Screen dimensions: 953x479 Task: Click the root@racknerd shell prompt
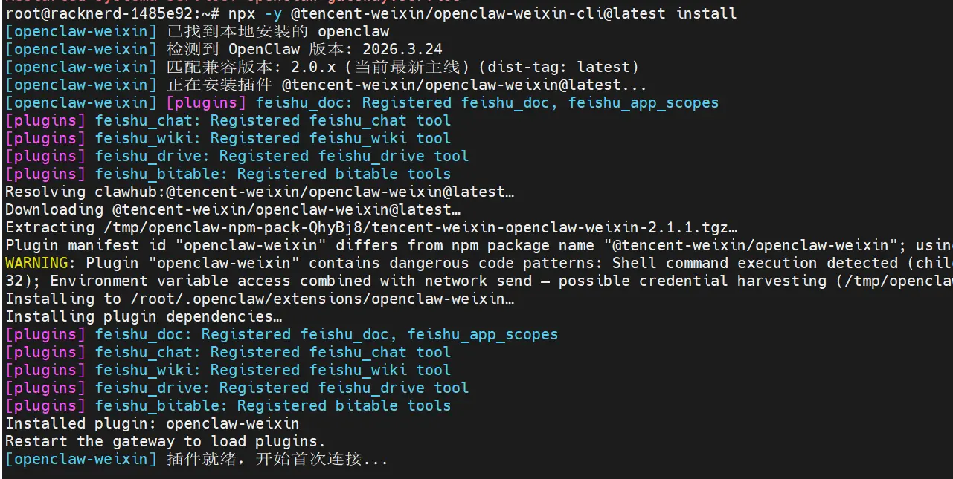[99, 13]
